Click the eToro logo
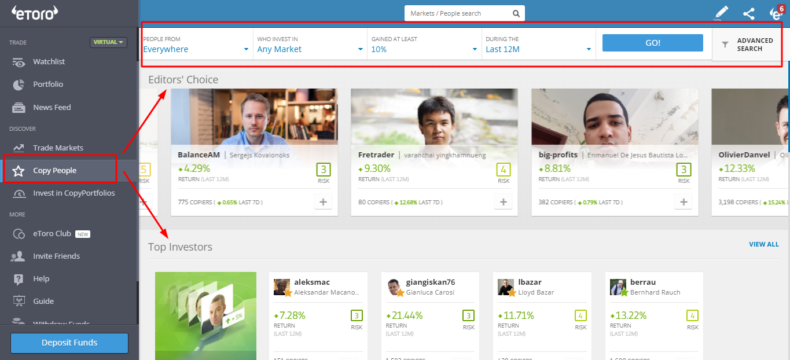The image size is (790, 360). click(35, 12)
